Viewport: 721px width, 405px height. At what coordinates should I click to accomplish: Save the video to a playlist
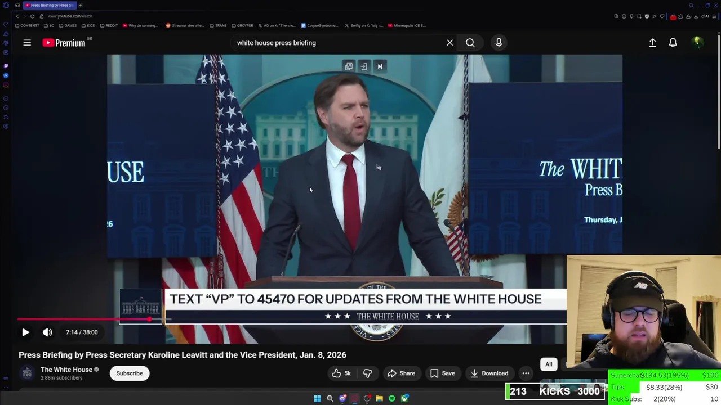click(x=442, y=373)
